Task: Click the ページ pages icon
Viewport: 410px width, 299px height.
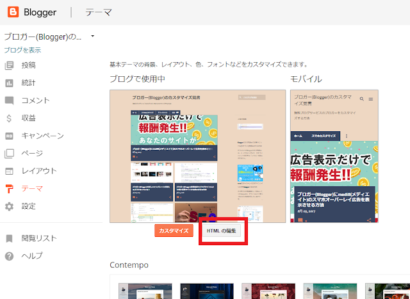Action: click(x=9, y=154)
